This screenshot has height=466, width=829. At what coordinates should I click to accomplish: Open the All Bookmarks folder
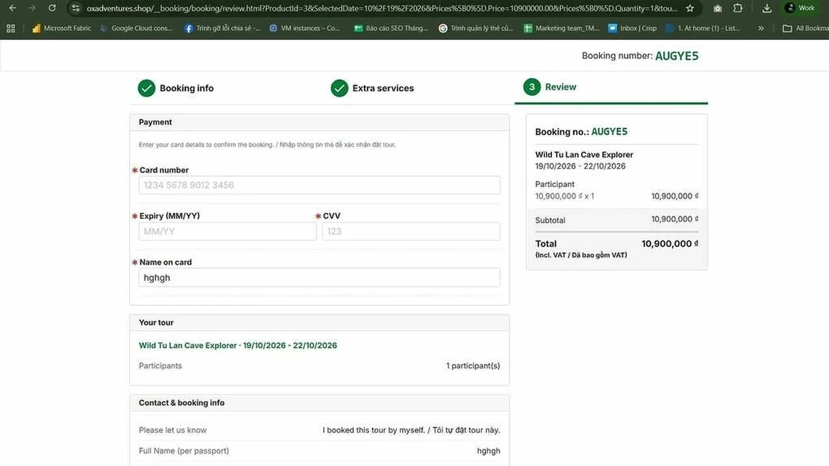[806, 28]
